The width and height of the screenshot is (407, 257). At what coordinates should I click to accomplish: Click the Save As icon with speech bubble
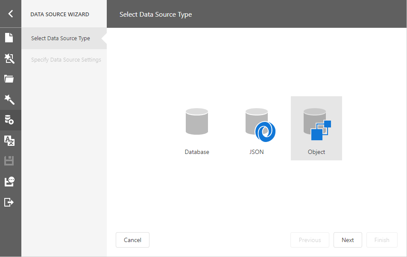coord(9,182)
